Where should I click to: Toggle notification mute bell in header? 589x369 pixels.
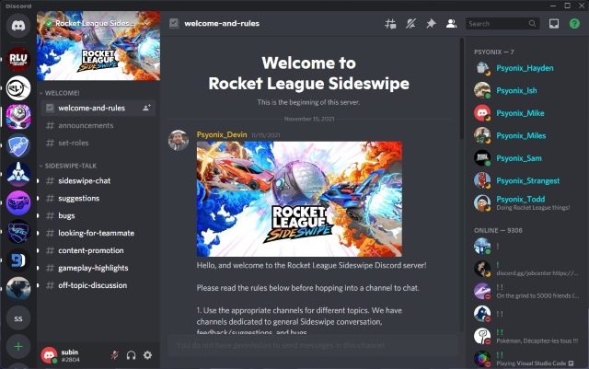click(410, 24)
